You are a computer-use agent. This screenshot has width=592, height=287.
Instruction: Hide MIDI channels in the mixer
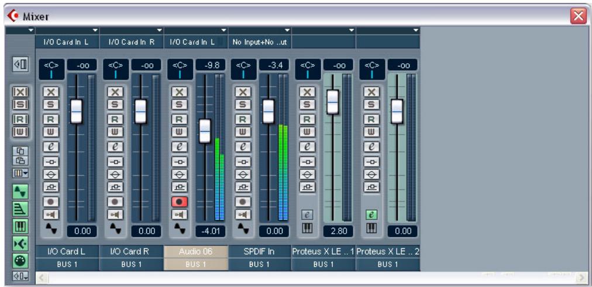click(20, 261)
